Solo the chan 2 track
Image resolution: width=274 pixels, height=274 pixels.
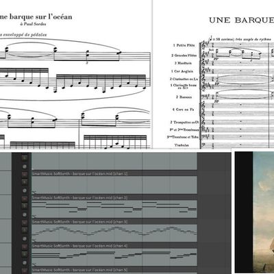pos(25,206)
